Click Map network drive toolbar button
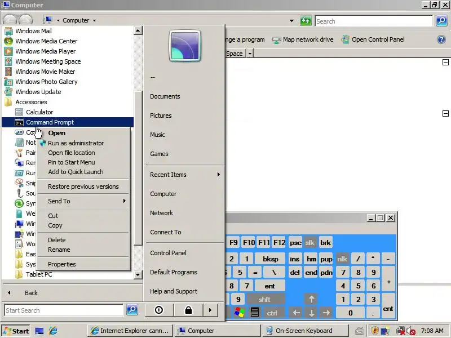This screenshot has height=338, width=451. click(x=303, y=39)
